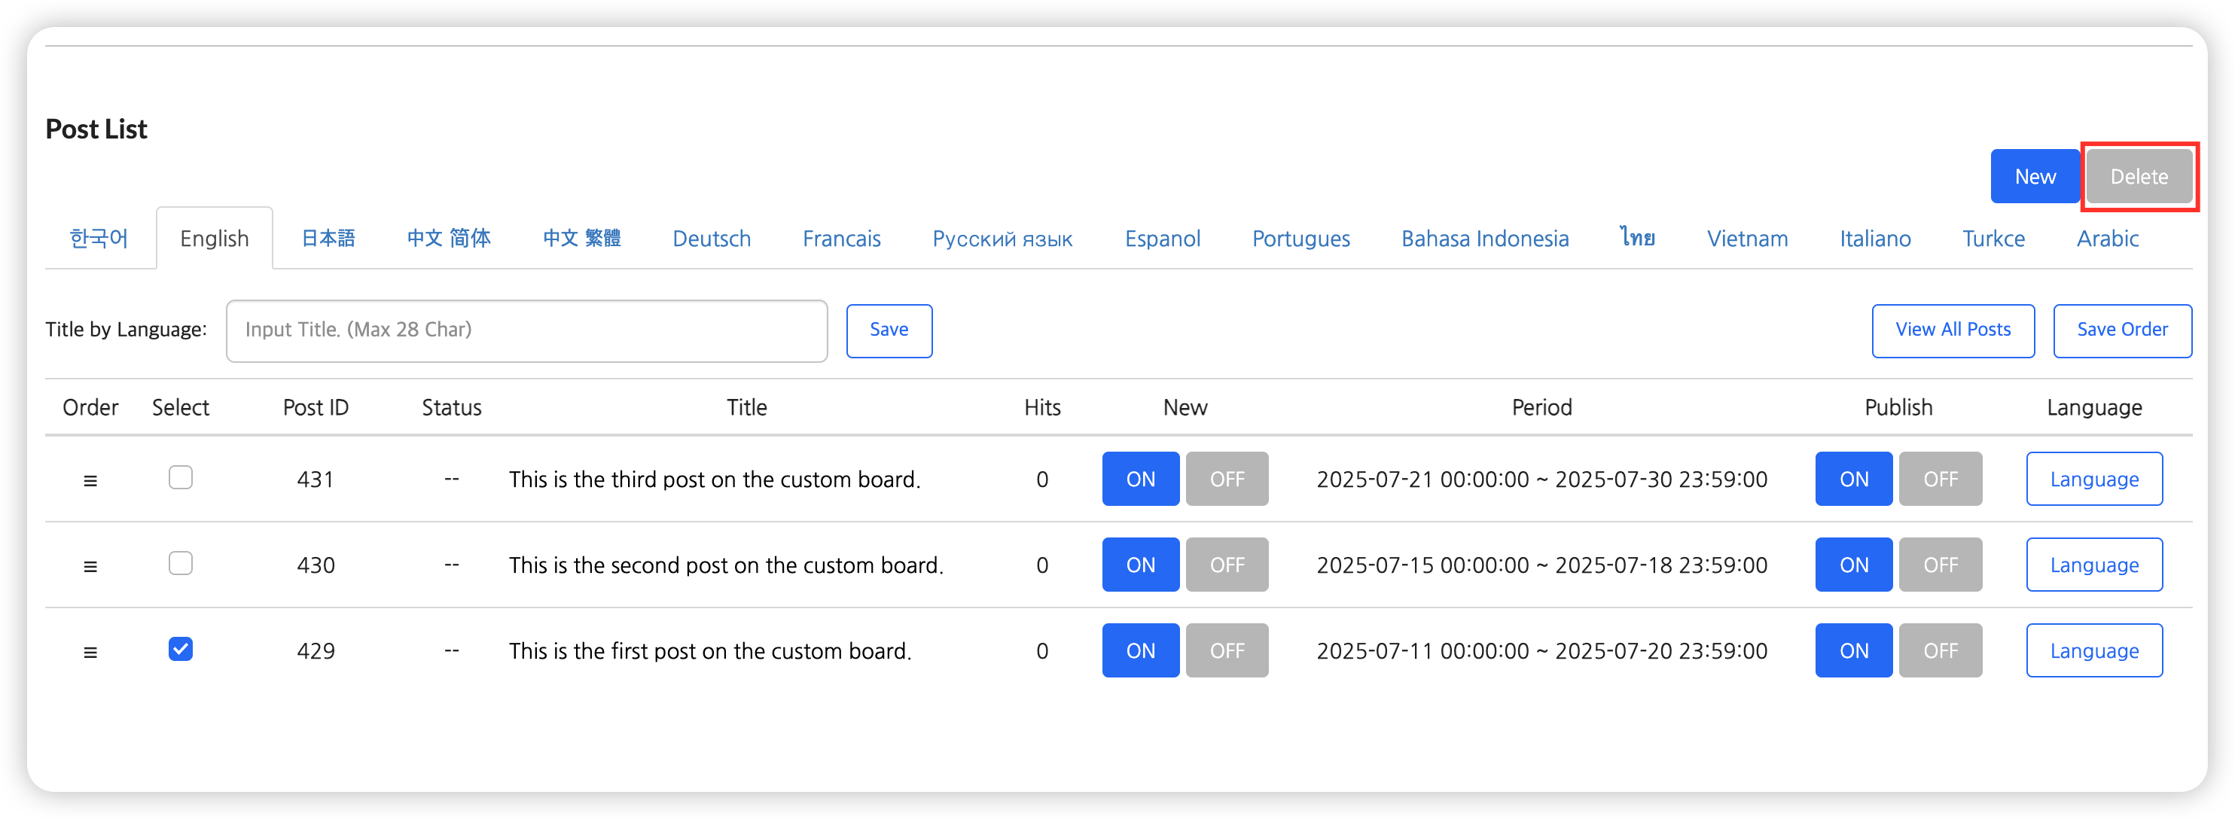Open Language settings for post 431
Image resolution: width=2235 pixels, height=819 pixels.
click(2093, 479)
